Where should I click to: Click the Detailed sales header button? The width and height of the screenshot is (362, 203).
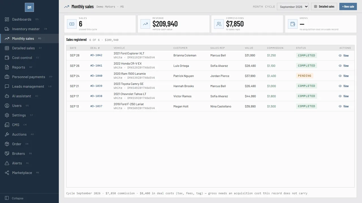324,6
